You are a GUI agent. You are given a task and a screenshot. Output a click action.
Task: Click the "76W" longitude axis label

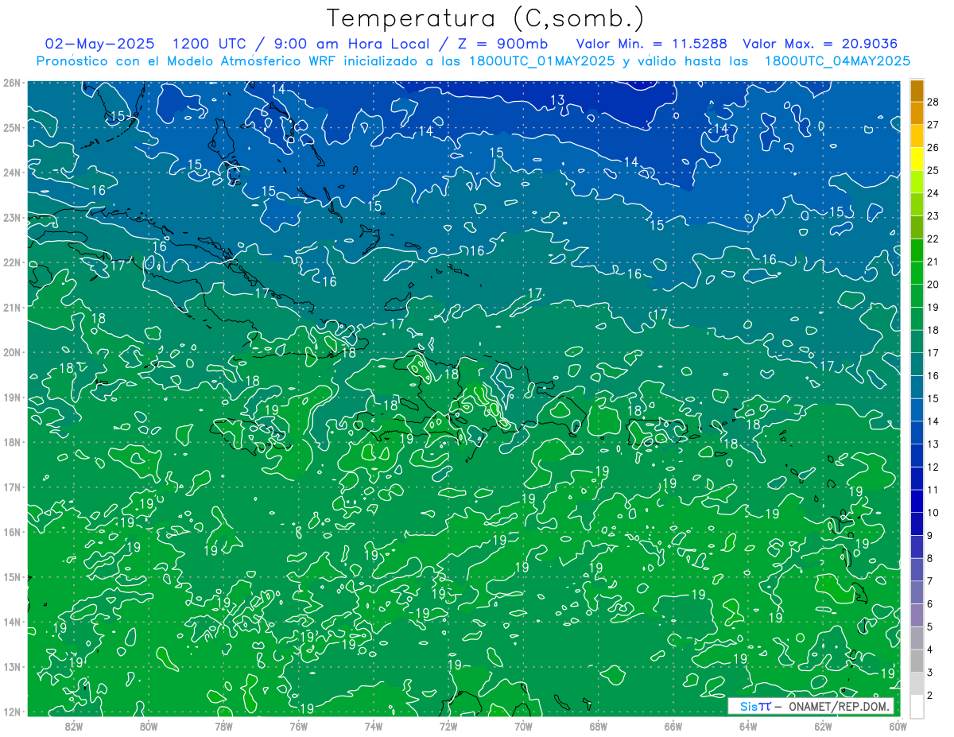pyautogui.click(x=298, y=726)
